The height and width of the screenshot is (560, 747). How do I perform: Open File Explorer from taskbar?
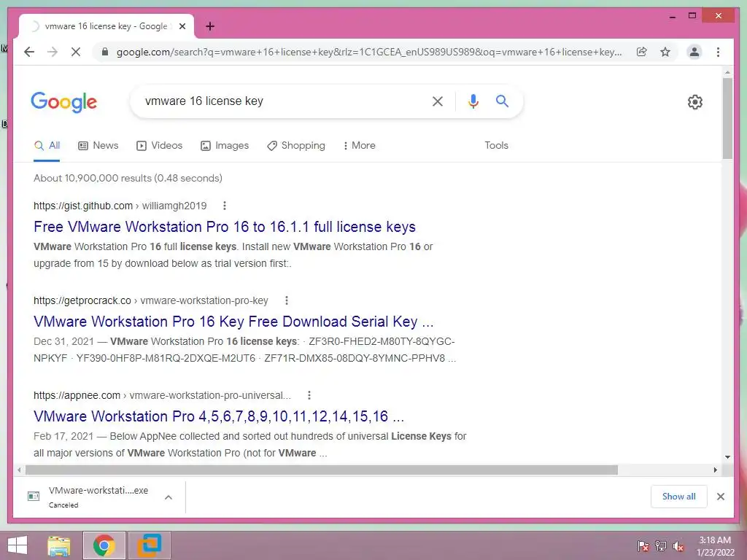59,545
